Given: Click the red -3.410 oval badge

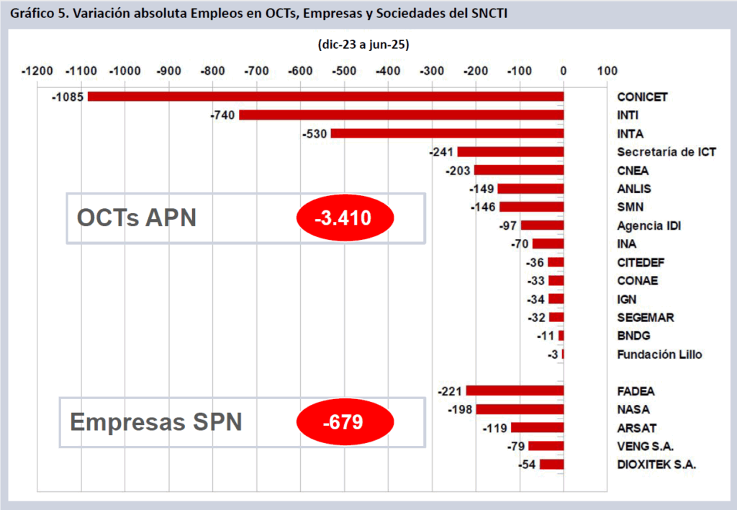Looking at the screenshot, I should click(x=345, y=218).
